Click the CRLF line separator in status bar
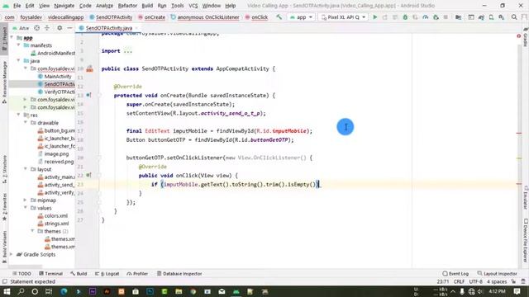Screen dimensions: 529x297 pos(460,281)
